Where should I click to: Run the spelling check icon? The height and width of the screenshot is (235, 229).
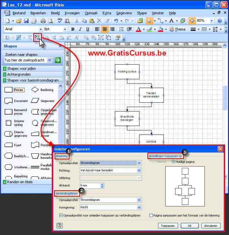pos(60,21)
